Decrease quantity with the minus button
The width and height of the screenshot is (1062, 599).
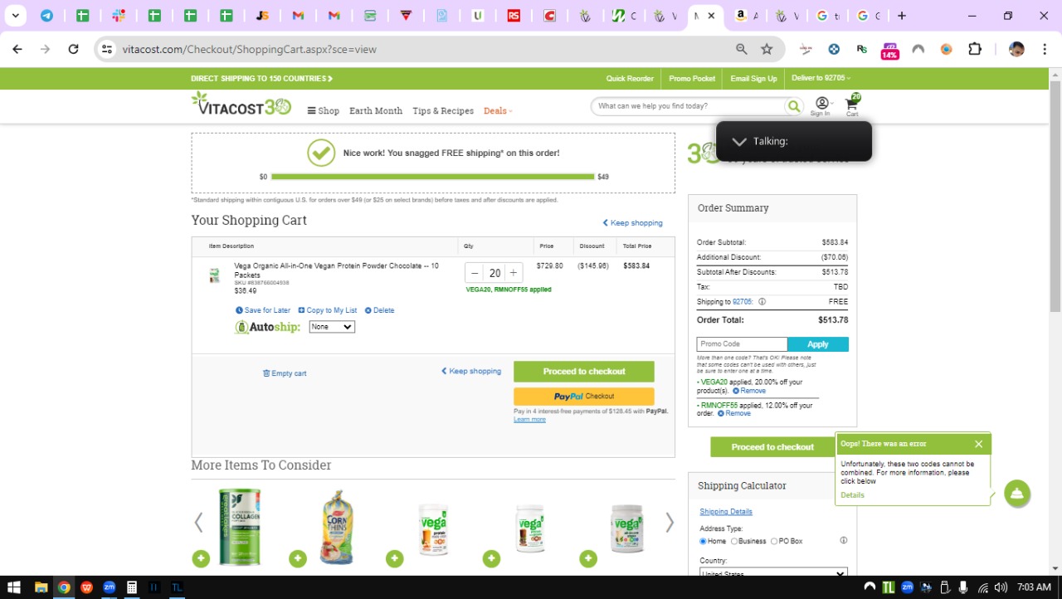tap(475, 273)
